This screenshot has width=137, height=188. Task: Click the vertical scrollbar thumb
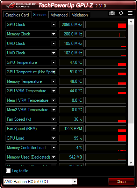[131, 74]
